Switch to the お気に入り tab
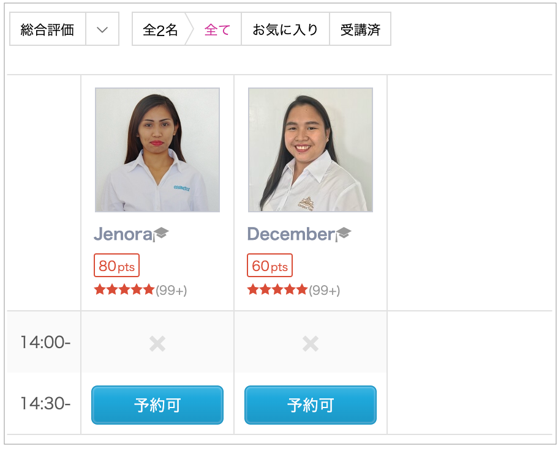 285,30
